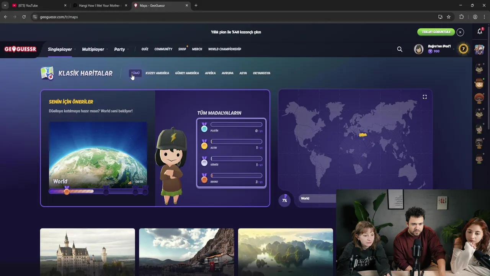Click the platinum medal progress bar
The height and width of the screenshot is (276, 490).
point(236,125)
